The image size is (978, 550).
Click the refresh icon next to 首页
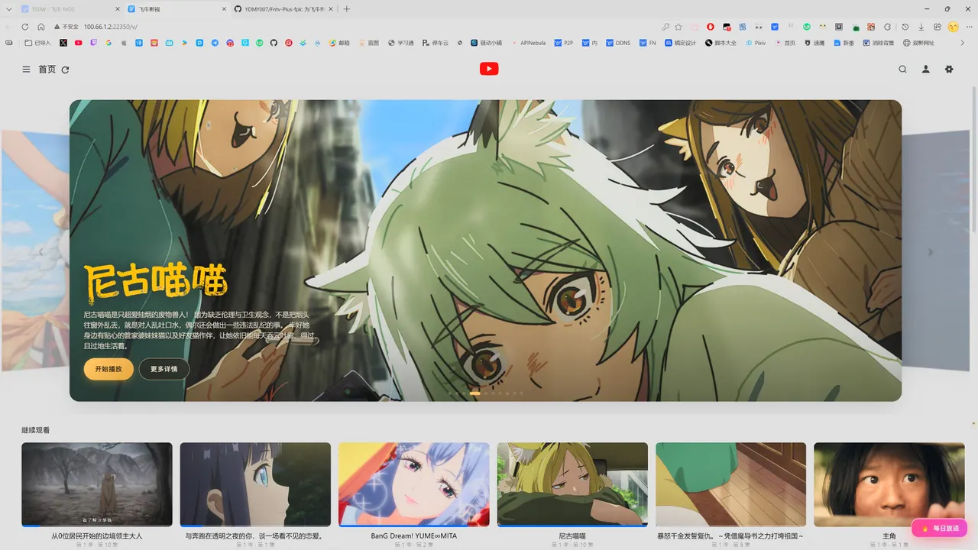pos(66,70)
